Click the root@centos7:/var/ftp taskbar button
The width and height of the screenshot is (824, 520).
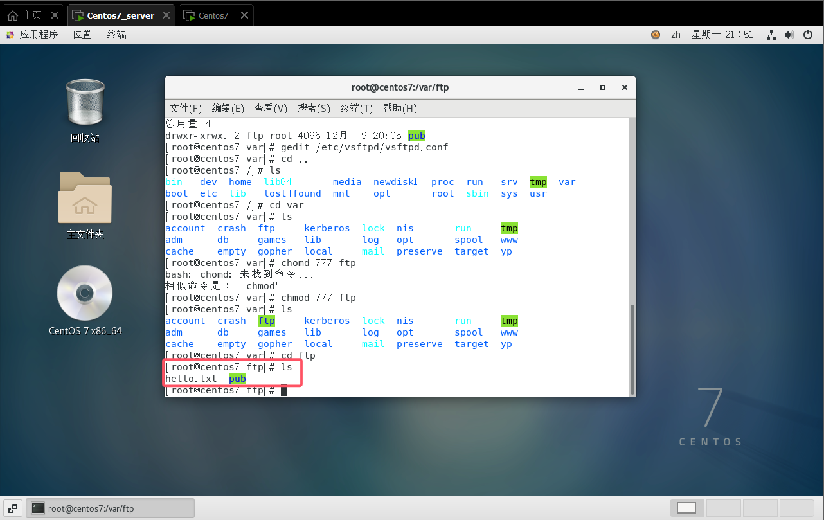coord(110,508)
